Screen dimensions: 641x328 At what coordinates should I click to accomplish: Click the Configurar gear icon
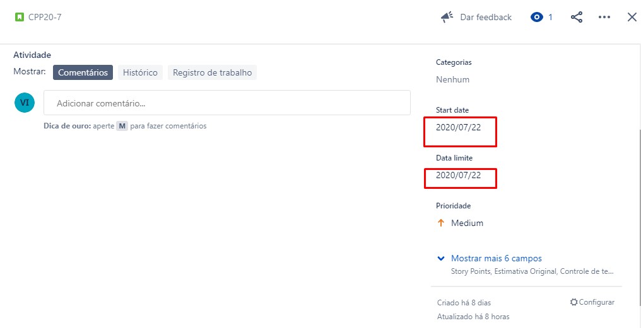click(573, 302)
